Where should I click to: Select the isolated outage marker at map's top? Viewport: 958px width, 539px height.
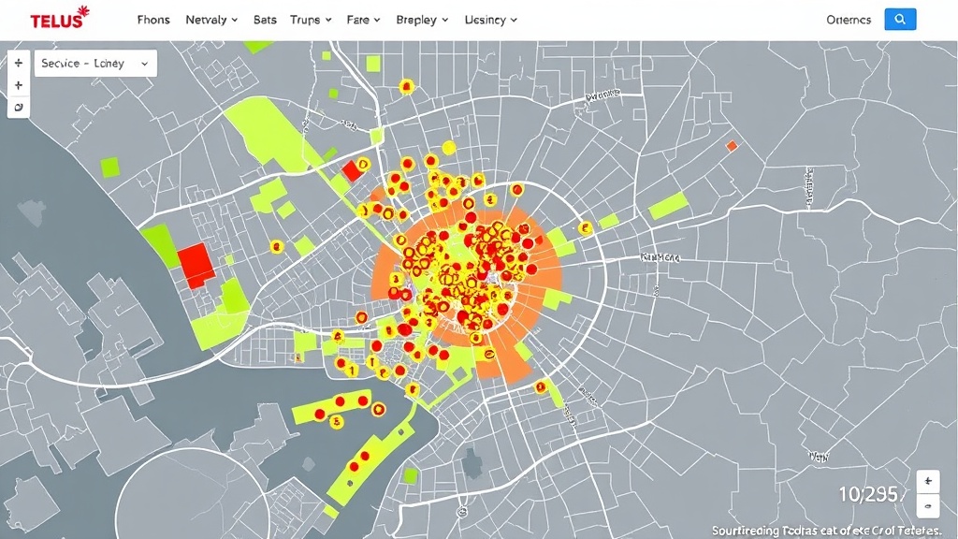pos(406,87)
